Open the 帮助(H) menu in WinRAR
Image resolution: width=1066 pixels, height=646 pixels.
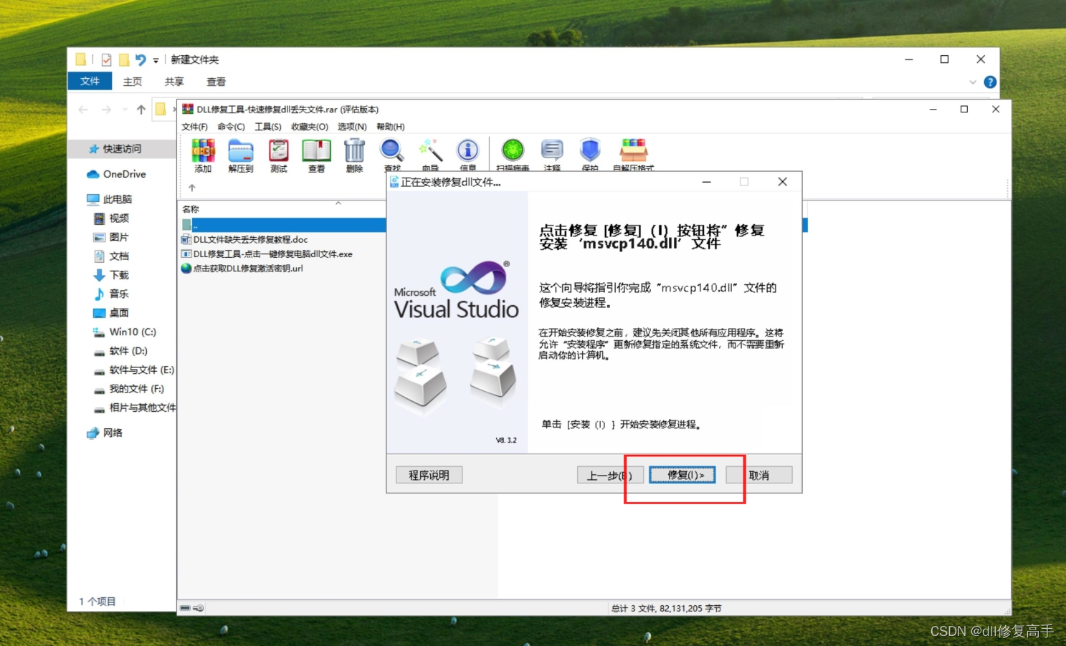[391, 127]
